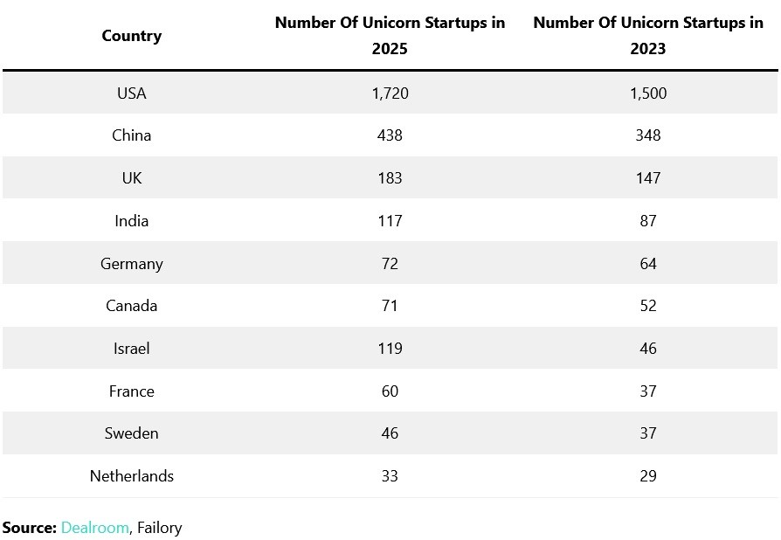Select the Canada country cell
Image resolution: width=781 pixels, height=540 pixels.
(x=132, y=306)
